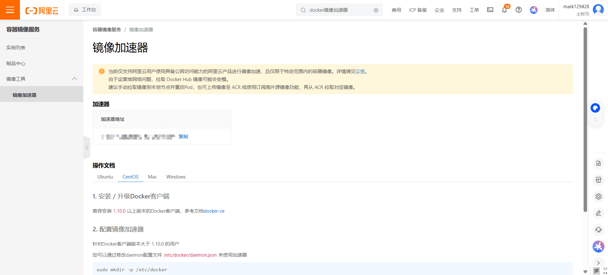Open the ICP 备案 menu

pyautogui.click(x=418, y=10)
